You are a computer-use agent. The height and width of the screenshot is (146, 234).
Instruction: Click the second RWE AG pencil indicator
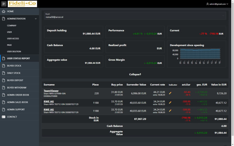point(170,111)
